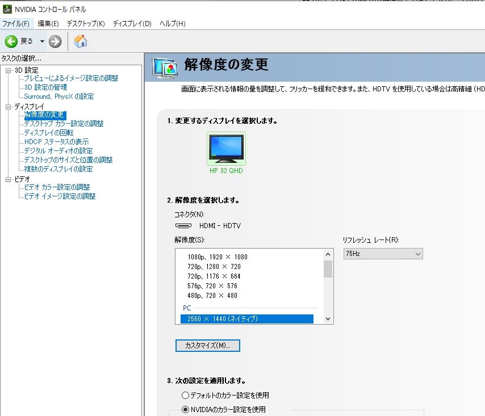Open the ディスプレイ(D) menu
The width and height of the screenshot is (485, 416).
click(132, 23)
